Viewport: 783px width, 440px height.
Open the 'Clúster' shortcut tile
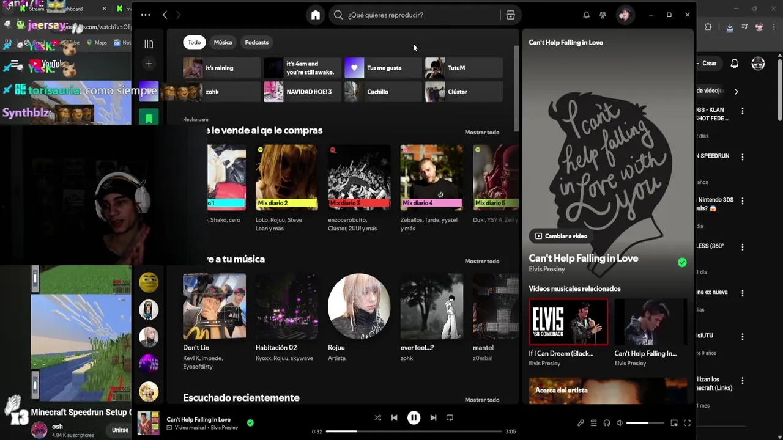(x=464, y=92)
